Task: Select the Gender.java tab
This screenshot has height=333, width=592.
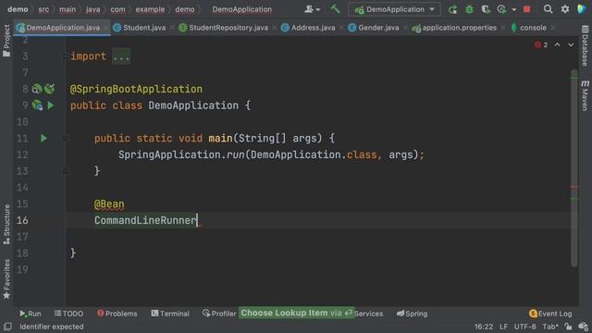Action: (378, 28)
